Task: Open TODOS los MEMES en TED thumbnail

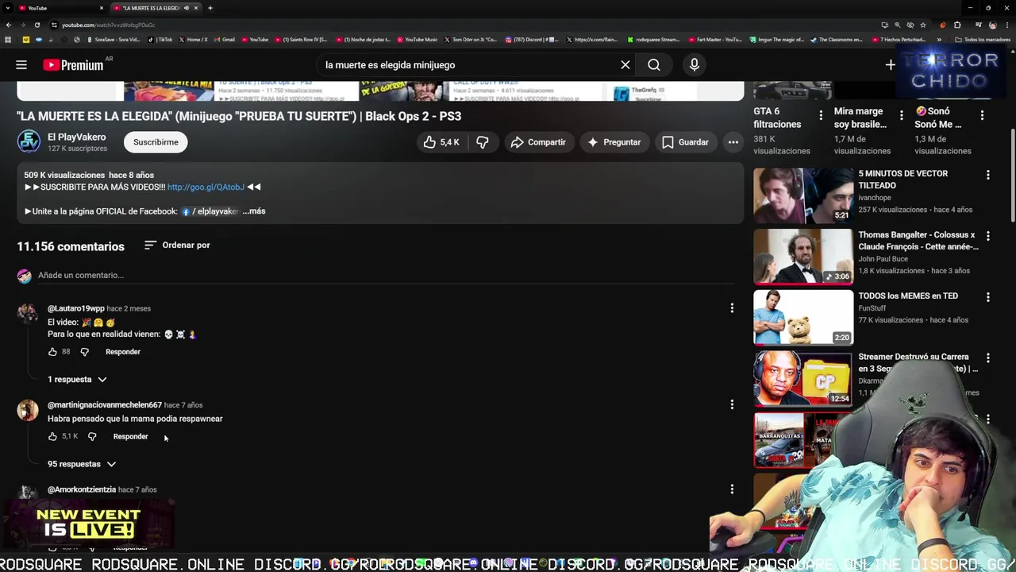Action: pos(802,318)
